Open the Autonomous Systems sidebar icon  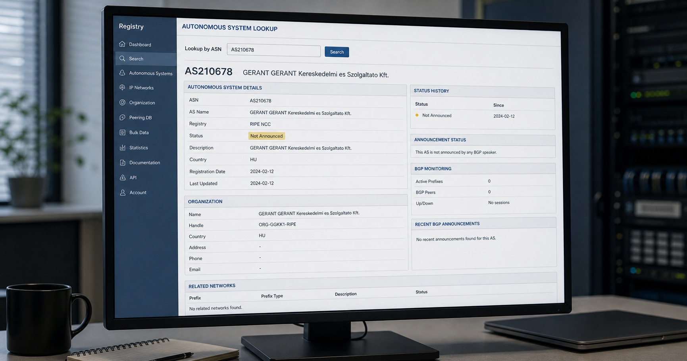(x=122, y=73)
